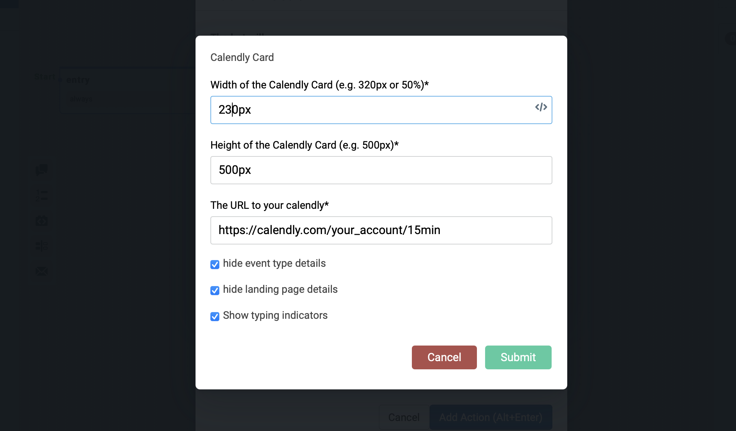Click the Calendly URL input field
This screenshot has height=431, width=736.
coord(381,230)
